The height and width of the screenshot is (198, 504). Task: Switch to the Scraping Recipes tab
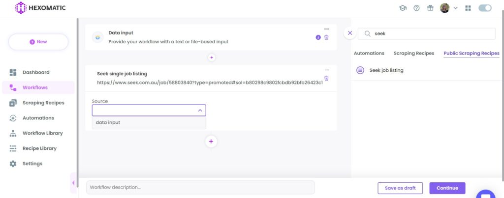click(x=413, y=53)
